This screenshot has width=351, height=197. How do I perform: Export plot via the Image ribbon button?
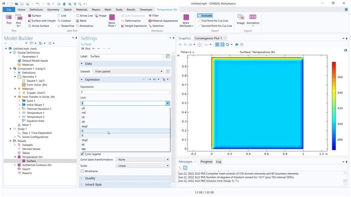[x=241, y=20]
